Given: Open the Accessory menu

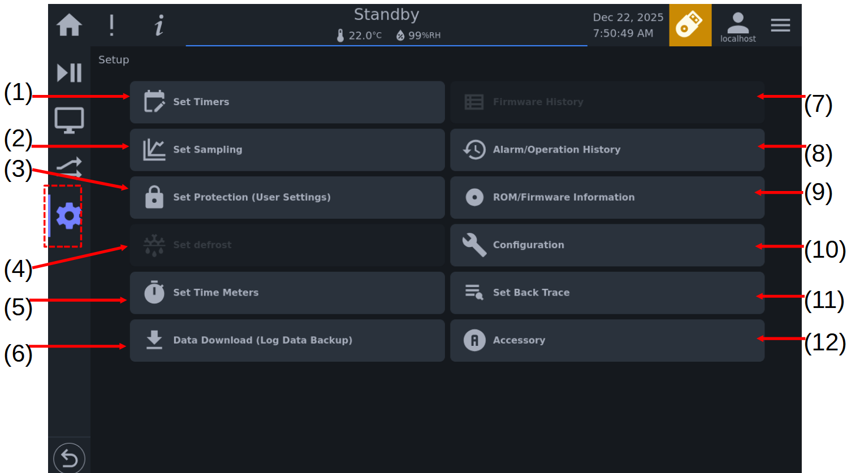Looking at the screenshot, I should tap(607, 340).
